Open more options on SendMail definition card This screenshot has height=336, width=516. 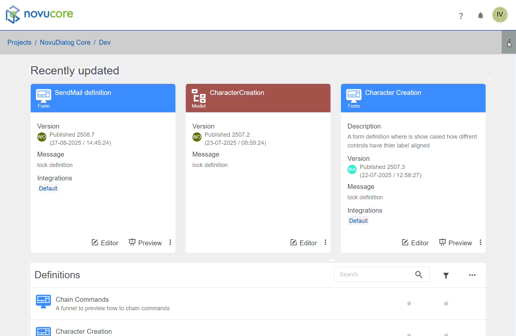coord(170,242)
